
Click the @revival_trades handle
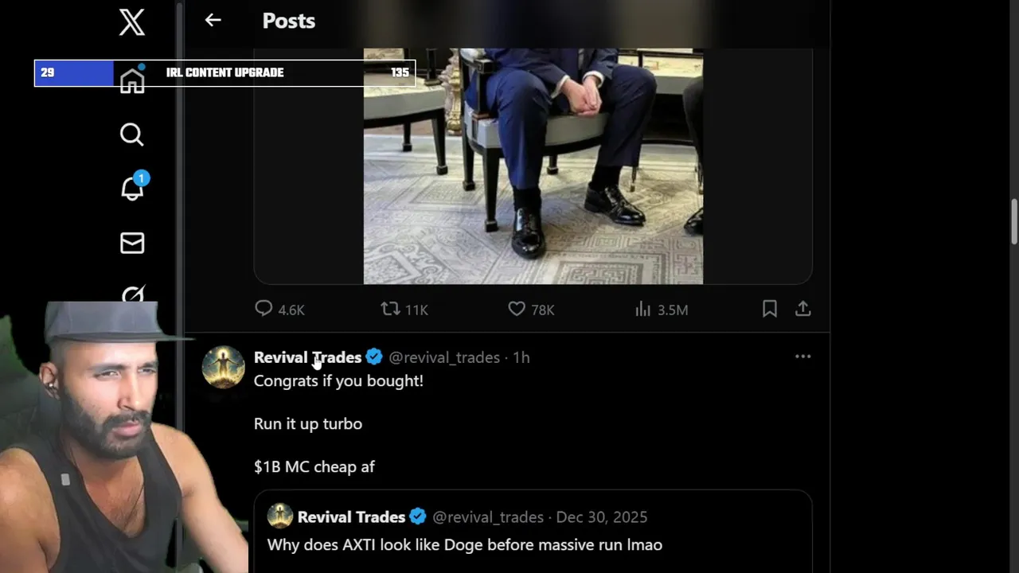(444, 357)
